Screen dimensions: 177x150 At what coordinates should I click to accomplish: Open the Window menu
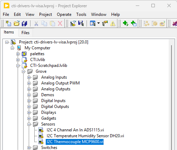pos(99,14)
